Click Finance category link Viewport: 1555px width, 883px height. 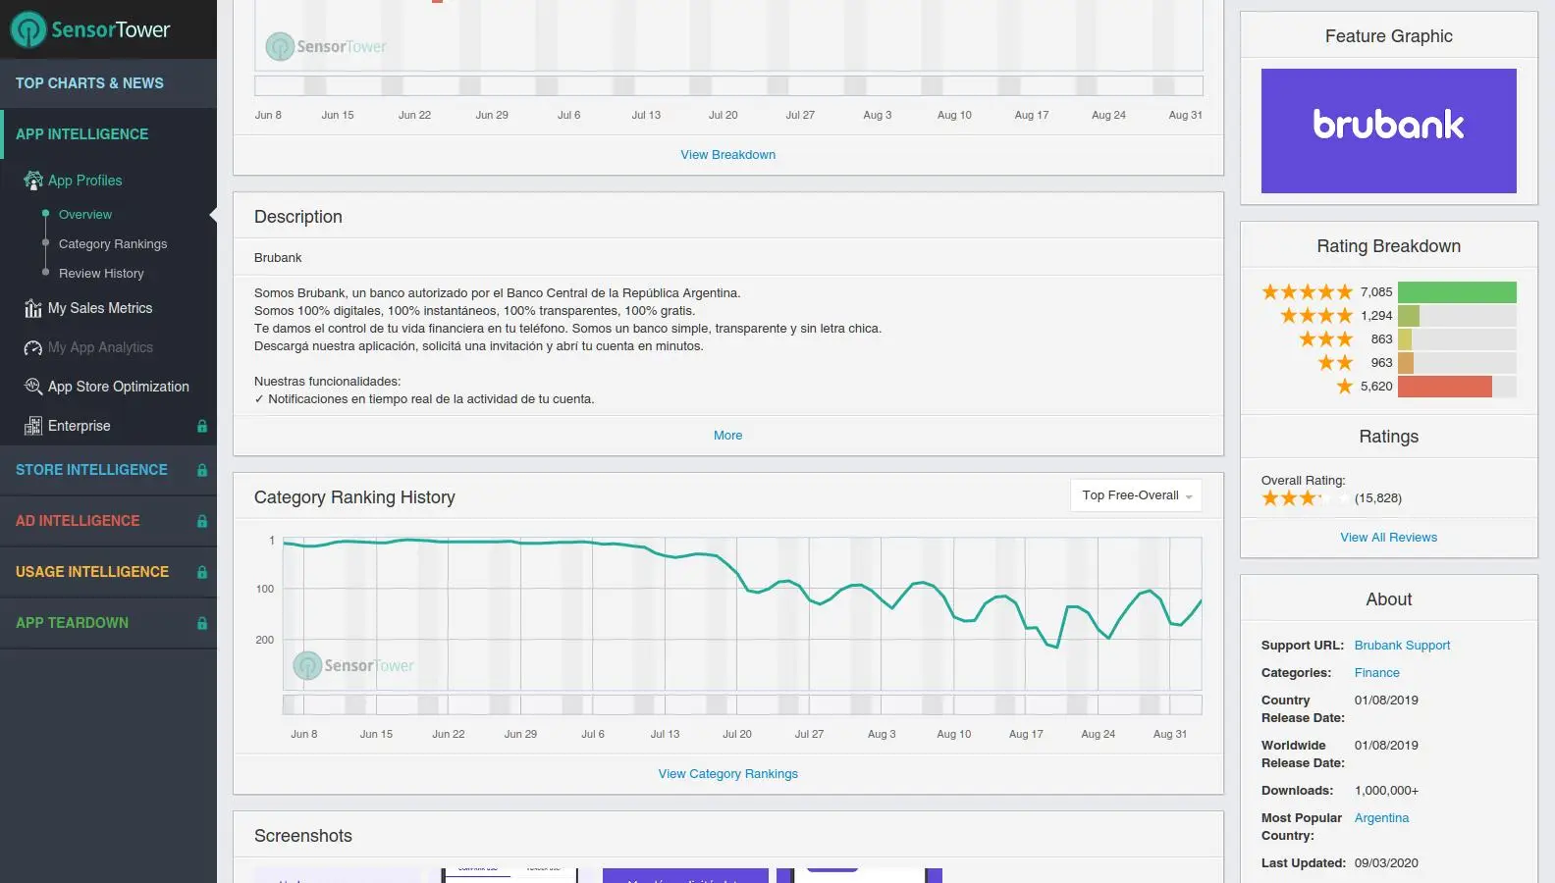point(1377,673)
